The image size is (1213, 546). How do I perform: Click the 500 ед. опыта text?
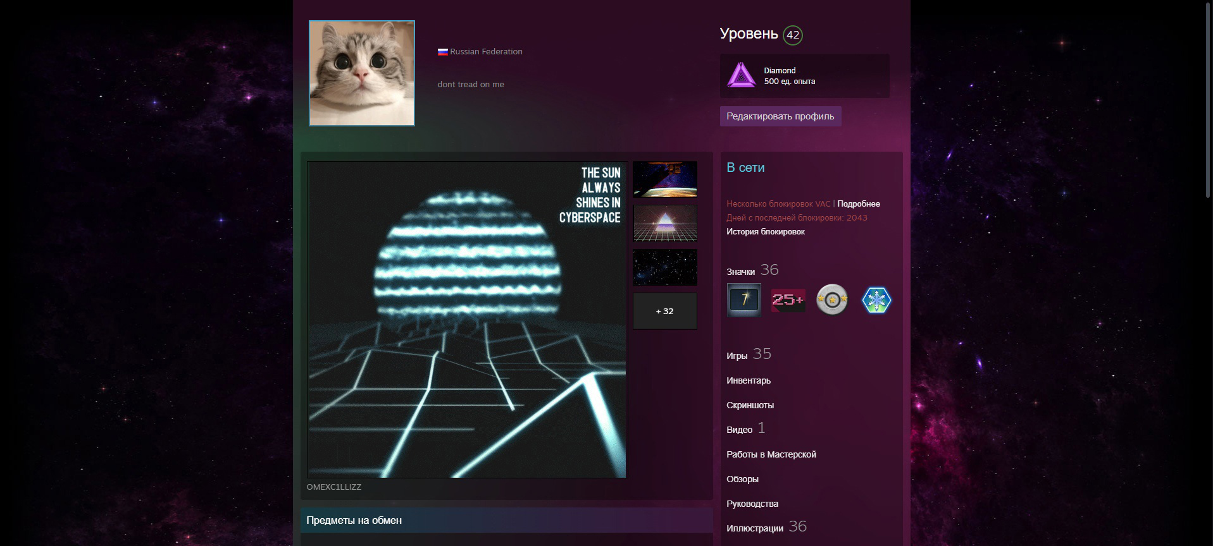(x=789, y=82)
